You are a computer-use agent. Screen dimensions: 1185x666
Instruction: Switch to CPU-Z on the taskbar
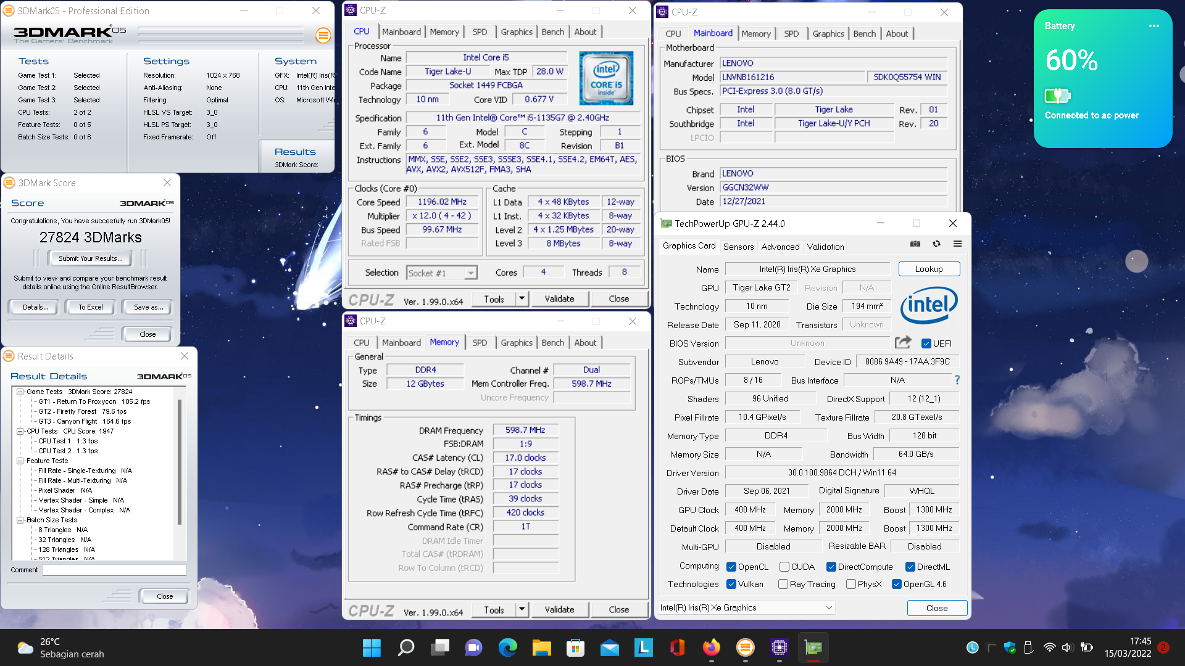[779, 647]
